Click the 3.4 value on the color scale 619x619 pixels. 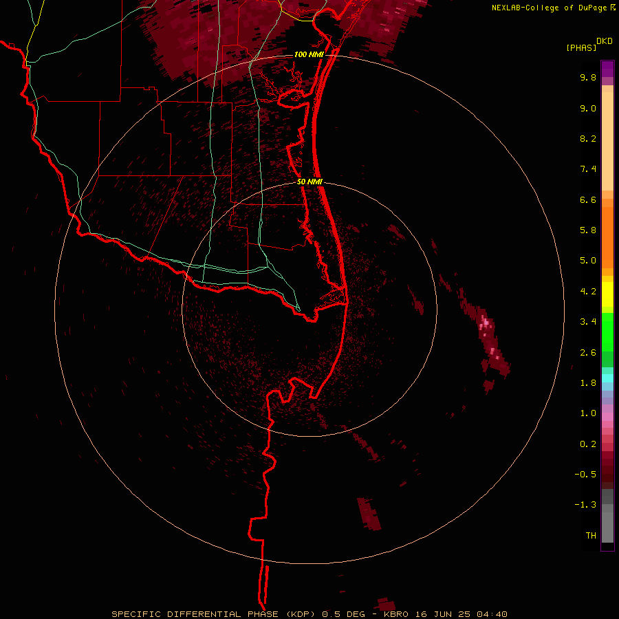pyautogui.click(x=588, y=322)
